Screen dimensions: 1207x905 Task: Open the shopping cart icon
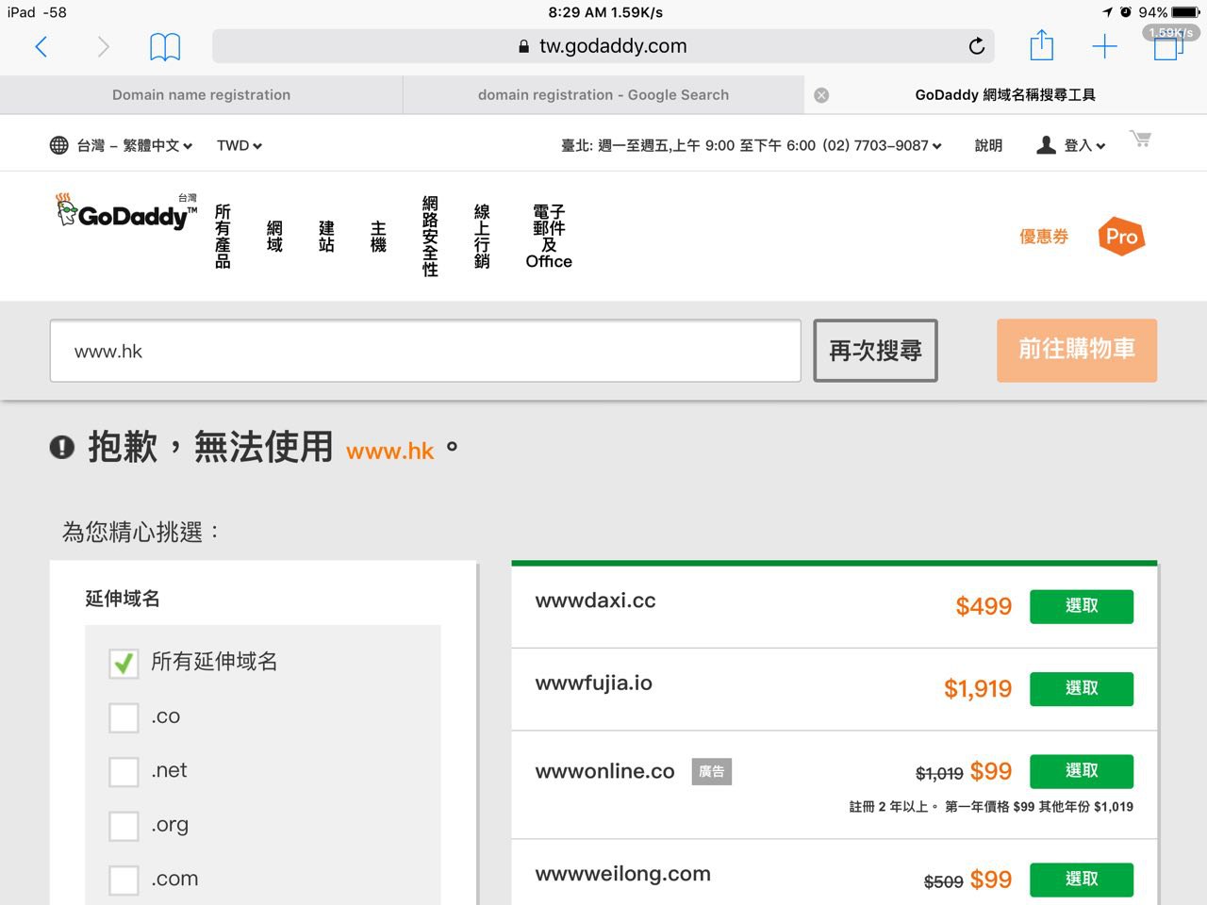coord(1140,140)
